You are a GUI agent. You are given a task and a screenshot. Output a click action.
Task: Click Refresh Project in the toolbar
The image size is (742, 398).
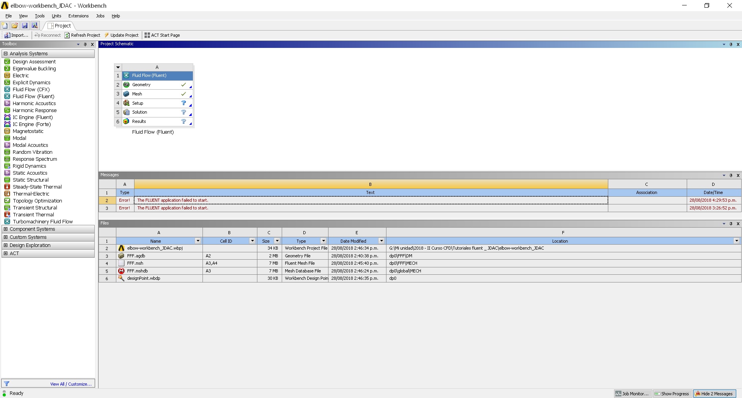click(82, 35)
